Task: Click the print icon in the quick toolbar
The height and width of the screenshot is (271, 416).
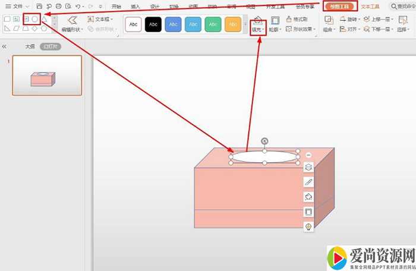Action: [x=59, y=6]
